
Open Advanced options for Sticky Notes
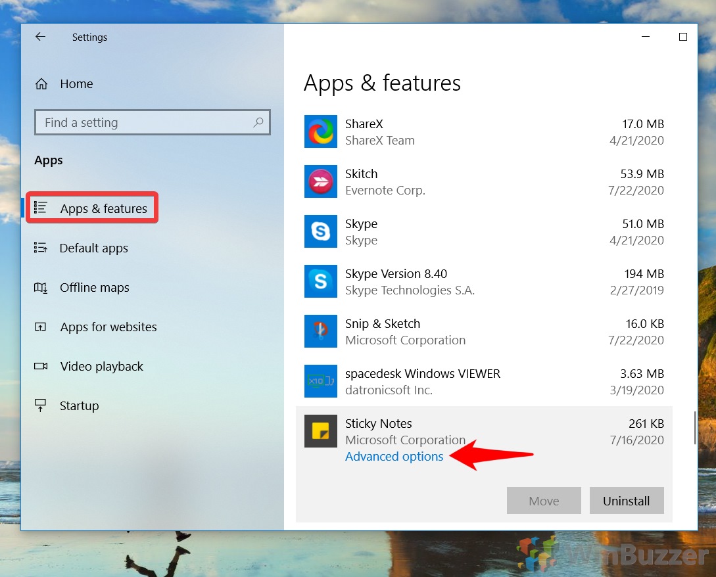pyautogui.click(x=394, y=456)
